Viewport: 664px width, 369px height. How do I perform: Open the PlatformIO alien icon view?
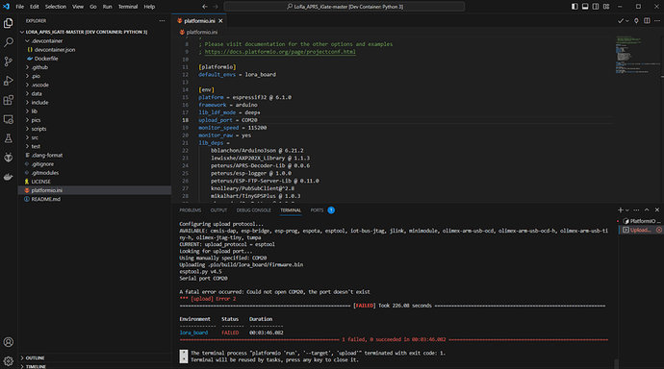click(9, 158)
